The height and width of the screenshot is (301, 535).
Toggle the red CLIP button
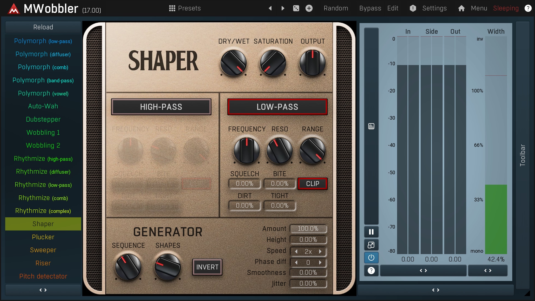click(x=312, y=184)
